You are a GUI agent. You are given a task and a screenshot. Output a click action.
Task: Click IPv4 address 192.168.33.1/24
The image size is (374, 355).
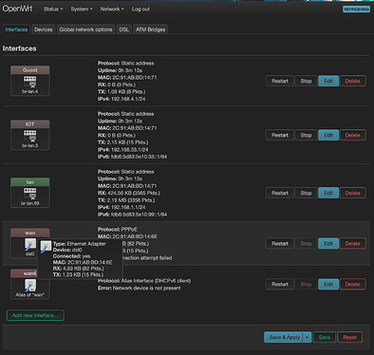click(130, 150)
